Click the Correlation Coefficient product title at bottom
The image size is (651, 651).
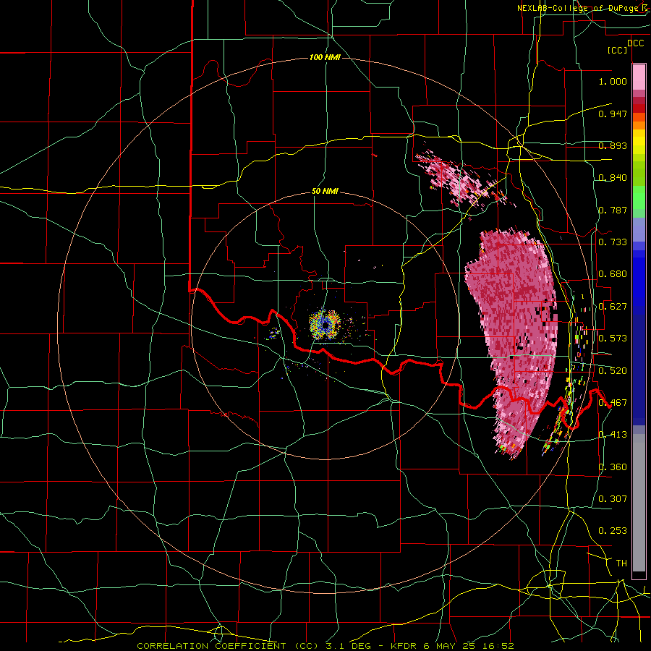[x=325, y=646]
